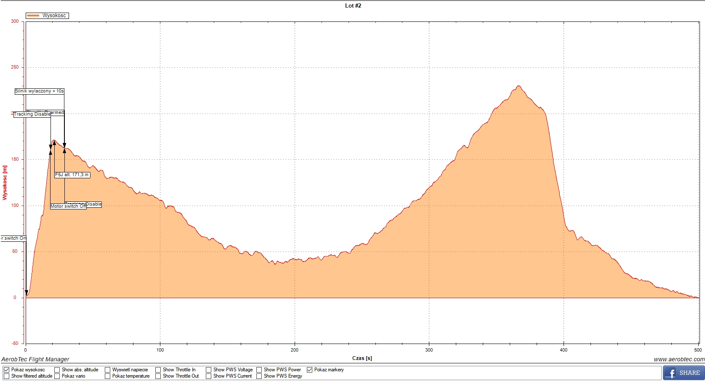Enable Show filtered altitude
The height and width of the screenshot is (381, 705).
coord(7,376)
